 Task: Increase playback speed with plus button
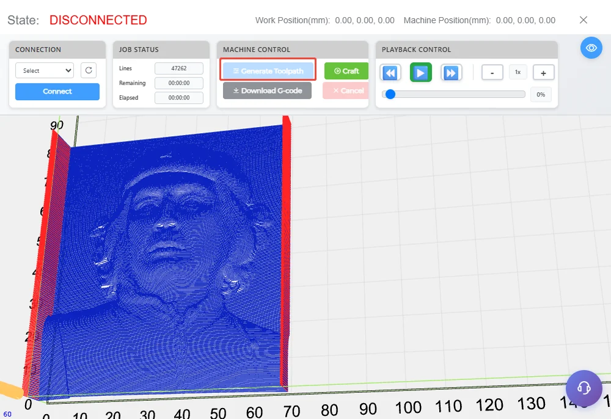click(543, 73)
